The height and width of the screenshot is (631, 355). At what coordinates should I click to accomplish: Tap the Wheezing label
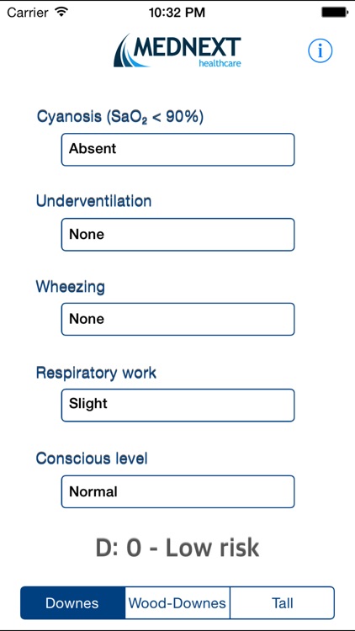click(x=71, y=288)
